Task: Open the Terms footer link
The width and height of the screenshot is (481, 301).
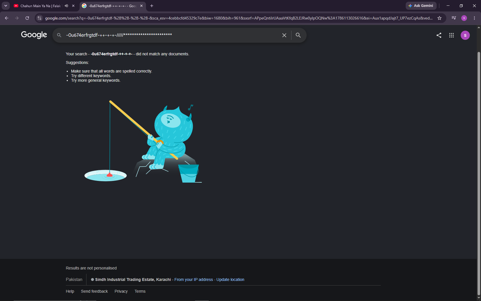Action: coord(140,291)
